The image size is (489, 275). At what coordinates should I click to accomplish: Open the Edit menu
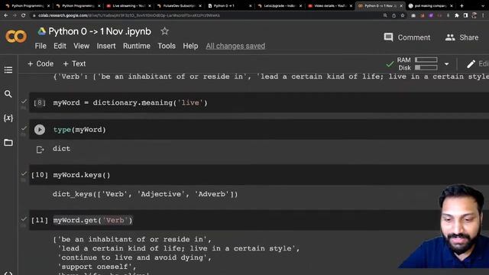click(x=60, y=46)
